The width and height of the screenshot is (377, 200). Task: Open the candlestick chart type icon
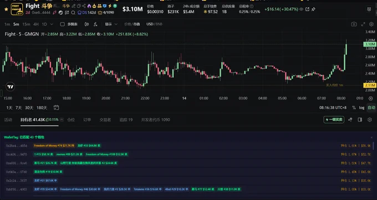[x=86, y=24]
